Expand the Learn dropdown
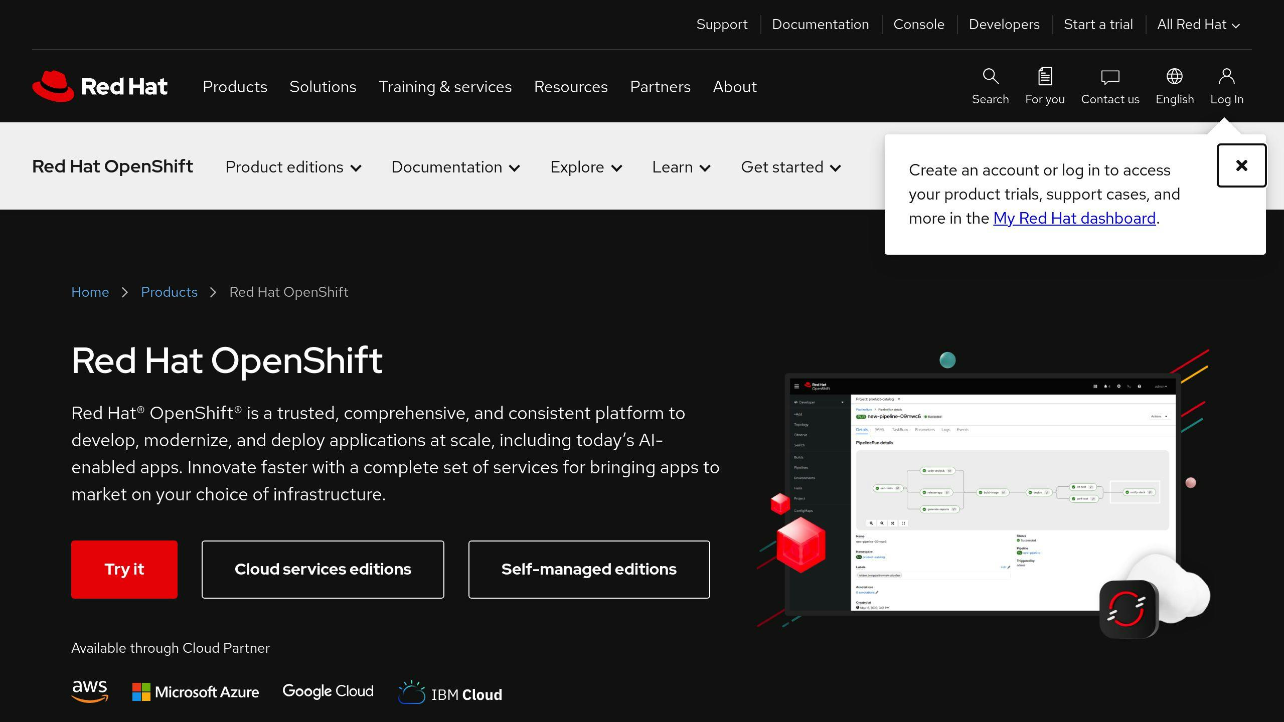This screenshot has height=722, width=1284. point(681,167)
